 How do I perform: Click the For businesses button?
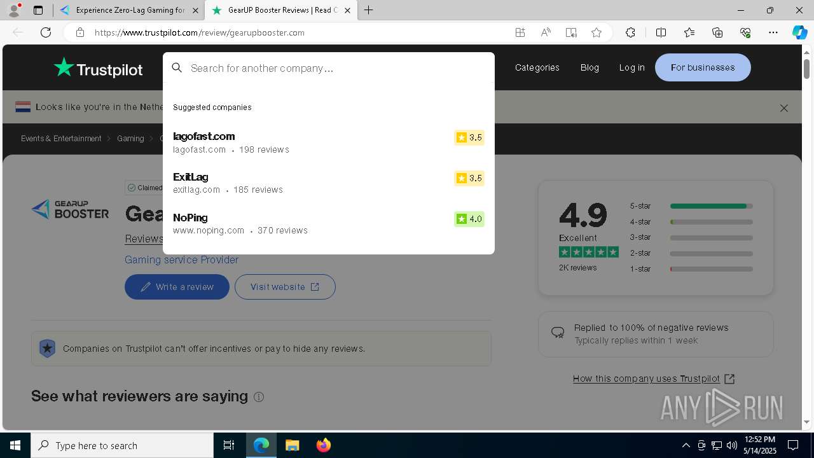703,67
